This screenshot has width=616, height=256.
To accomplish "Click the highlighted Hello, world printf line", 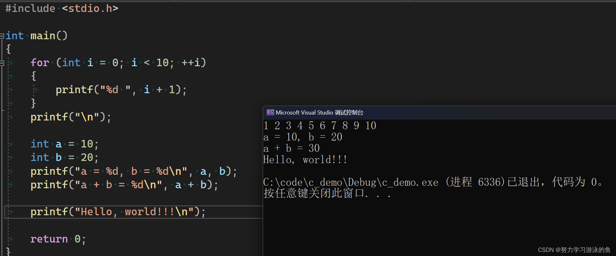I will coord(118,212).
